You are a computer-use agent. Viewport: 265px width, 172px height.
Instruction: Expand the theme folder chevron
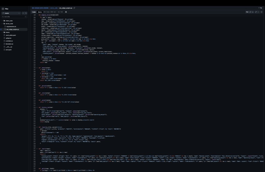point(2,32)
